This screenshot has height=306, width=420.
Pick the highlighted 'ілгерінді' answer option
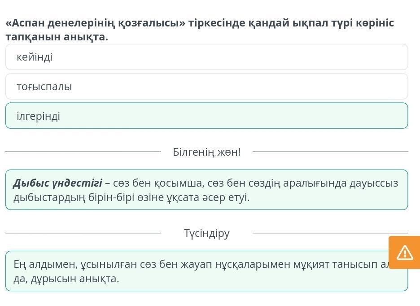tap(206, 116)
